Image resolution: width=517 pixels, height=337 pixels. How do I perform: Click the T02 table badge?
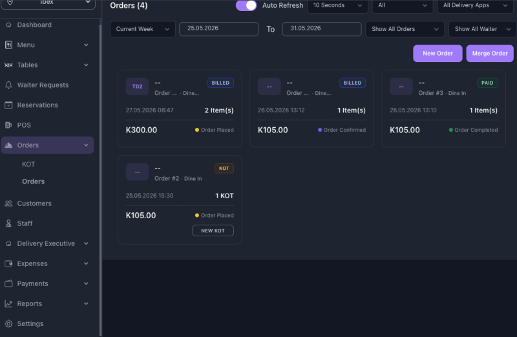(x=137, y=87)
